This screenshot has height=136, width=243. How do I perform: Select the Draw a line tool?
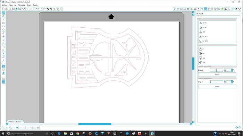tap(3, 20)
